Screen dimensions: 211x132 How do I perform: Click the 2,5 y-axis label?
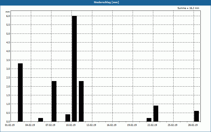(8, 78)
